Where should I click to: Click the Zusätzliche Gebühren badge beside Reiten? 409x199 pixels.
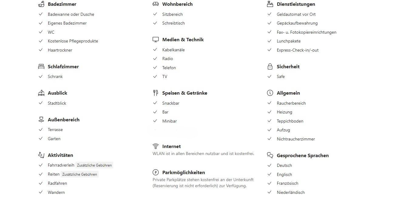(79, 174)
